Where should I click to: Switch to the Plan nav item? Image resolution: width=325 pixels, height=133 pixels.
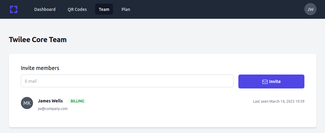click(126, 9)
